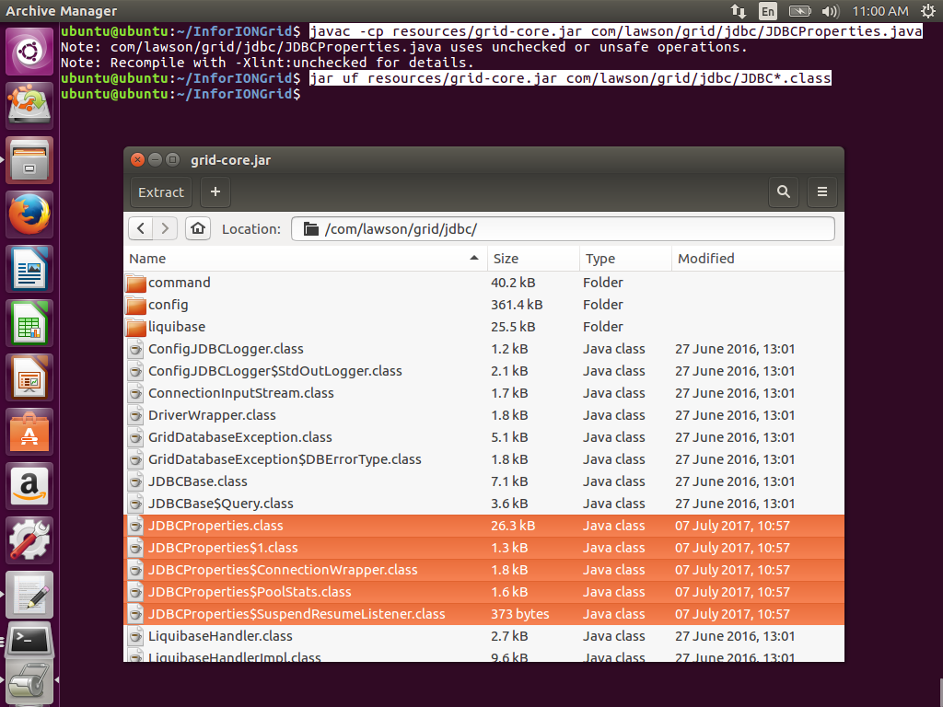
Task: Click the add files plus button
Action: (215, 192)
